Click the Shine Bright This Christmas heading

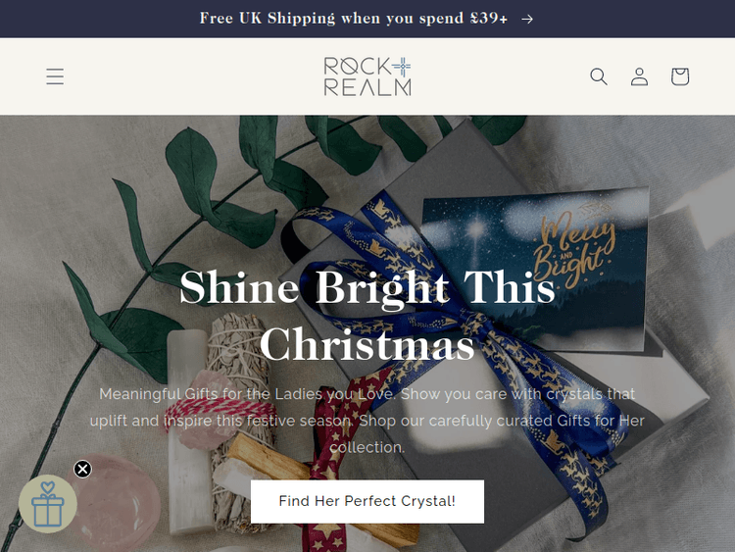(x=367, y=316)
